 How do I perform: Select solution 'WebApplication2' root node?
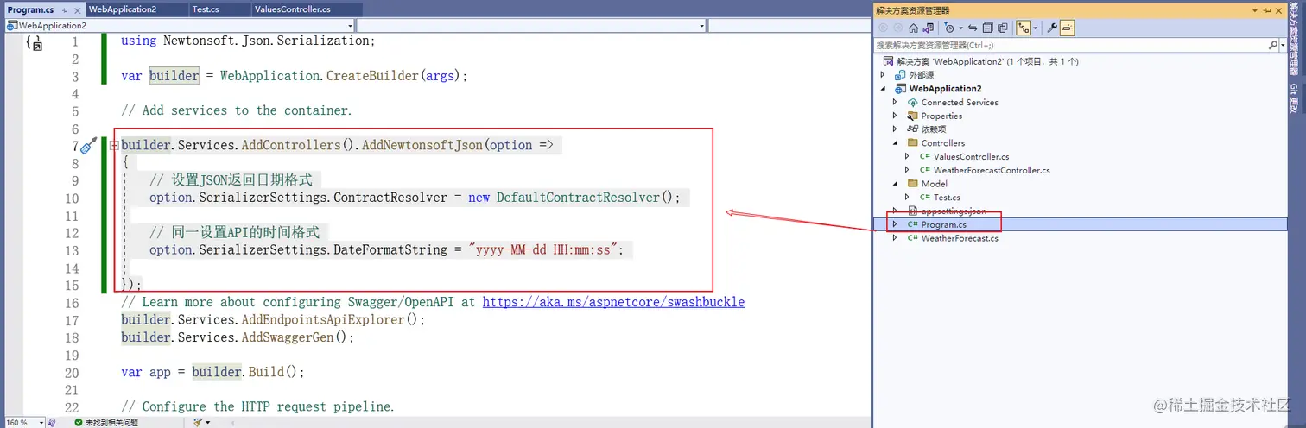(986, 61)
